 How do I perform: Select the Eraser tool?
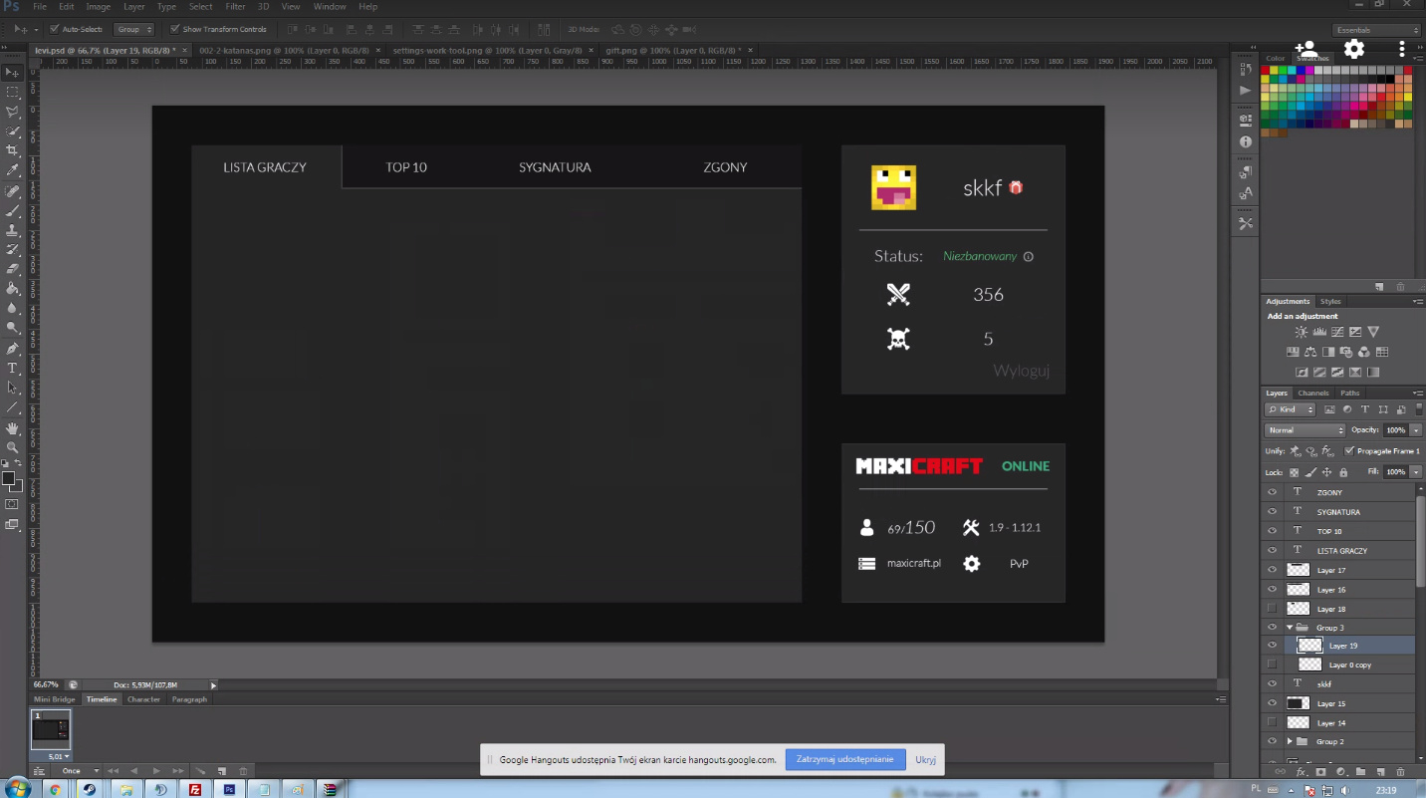coord(13,269)
